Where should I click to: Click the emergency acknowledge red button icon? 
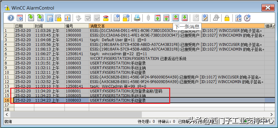[x=106, y=18]
